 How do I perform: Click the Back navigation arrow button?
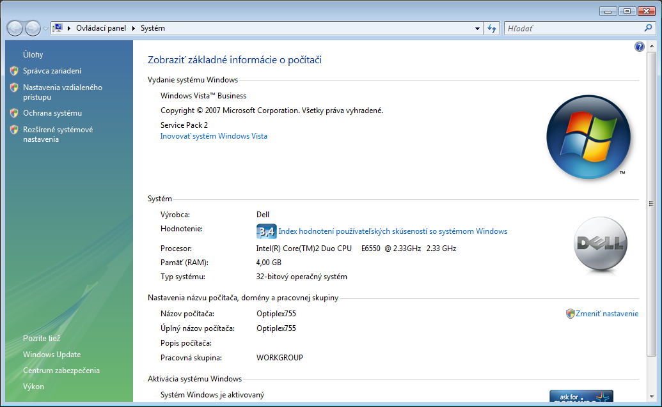[15, 28]
